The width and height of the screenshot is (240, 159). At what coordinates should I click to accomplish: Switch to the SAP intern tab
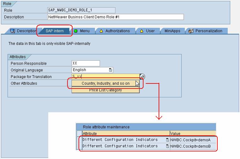pyautogui.click(x=55, y=31)
